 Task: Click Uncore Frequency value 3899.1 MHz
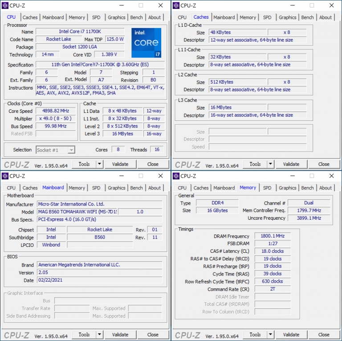309,218
